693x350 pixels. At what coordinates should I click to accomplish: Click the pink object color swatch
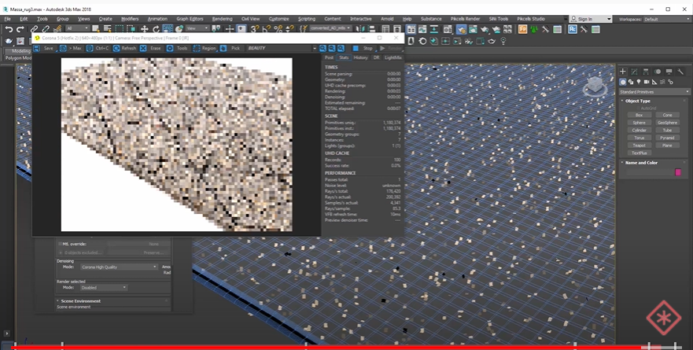coord(678,172)
